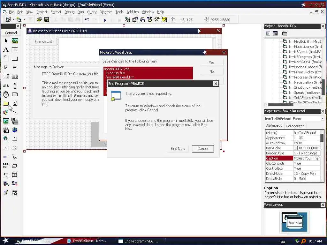
Task: Select the FileListBox document tool
Action: [15, 103]
